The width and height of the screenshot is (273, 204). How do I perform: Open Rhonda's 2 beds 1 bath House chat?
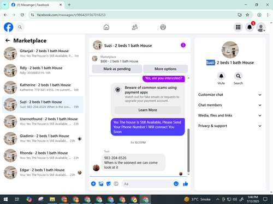point(43,156)
